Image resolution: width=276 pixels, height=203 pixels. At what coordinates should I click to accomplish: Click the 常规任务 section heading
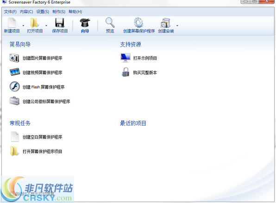point(20,123)
